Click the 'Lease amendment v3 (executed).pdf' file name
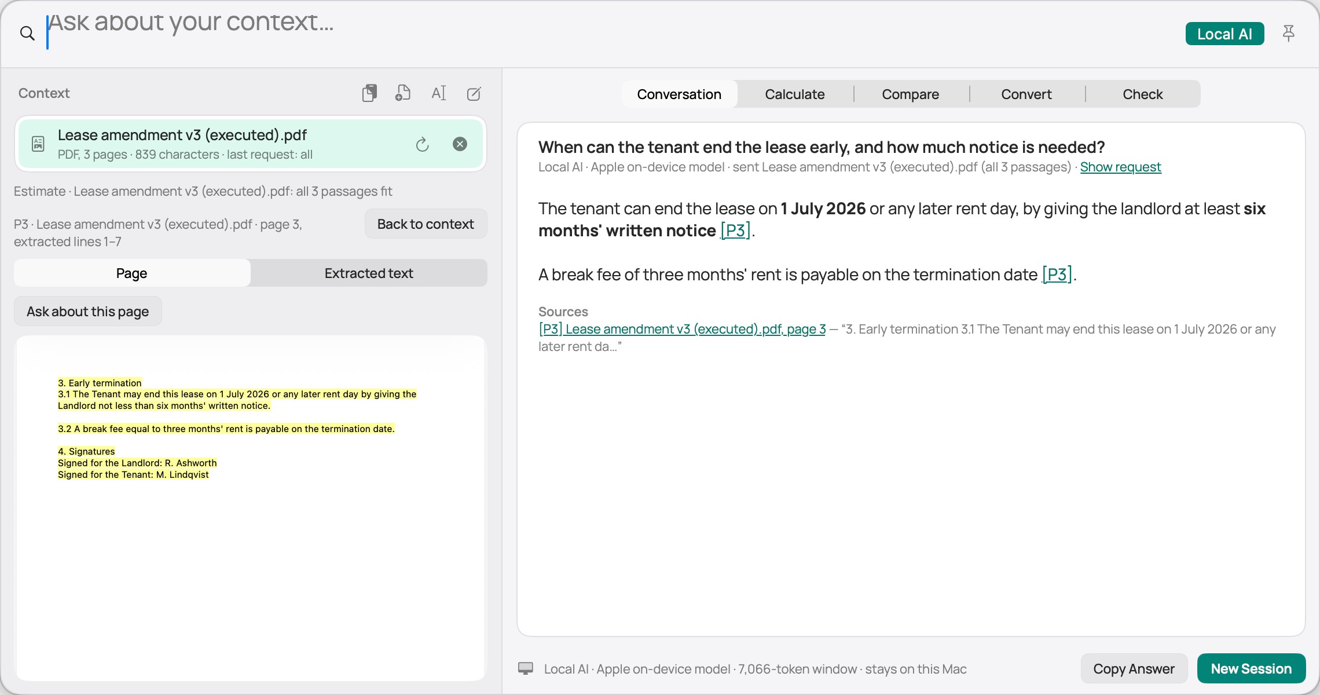This screenshot has height=695, width=1320. coord(182,135)
